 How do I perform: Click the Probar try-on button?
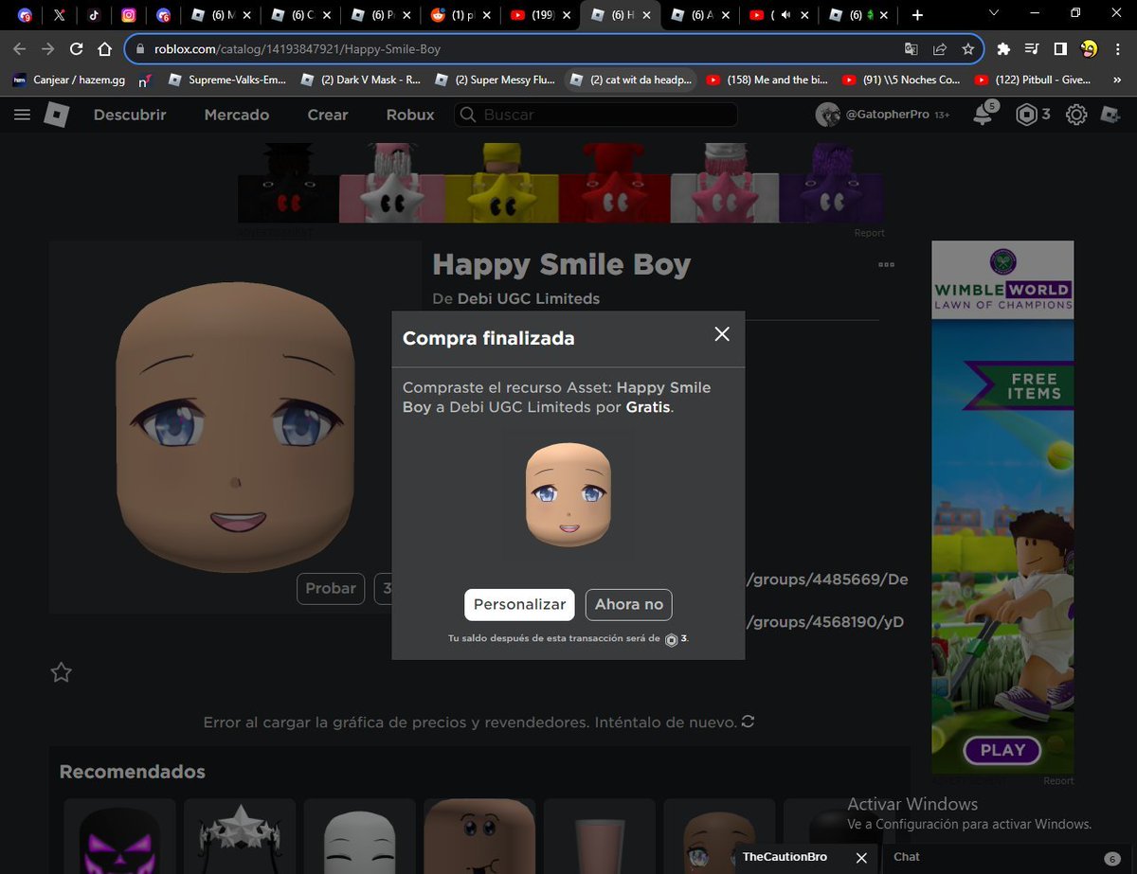coord(331,588)
